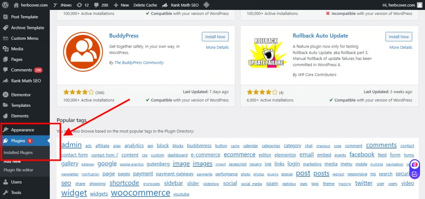Click the payment gateway tag
Screen dimensions: 425x199
click(175, 174)
